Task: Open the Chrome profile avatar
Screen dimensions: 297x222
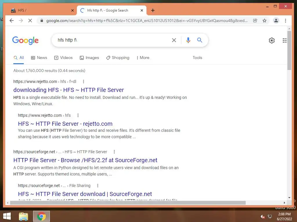Action: 276,21
